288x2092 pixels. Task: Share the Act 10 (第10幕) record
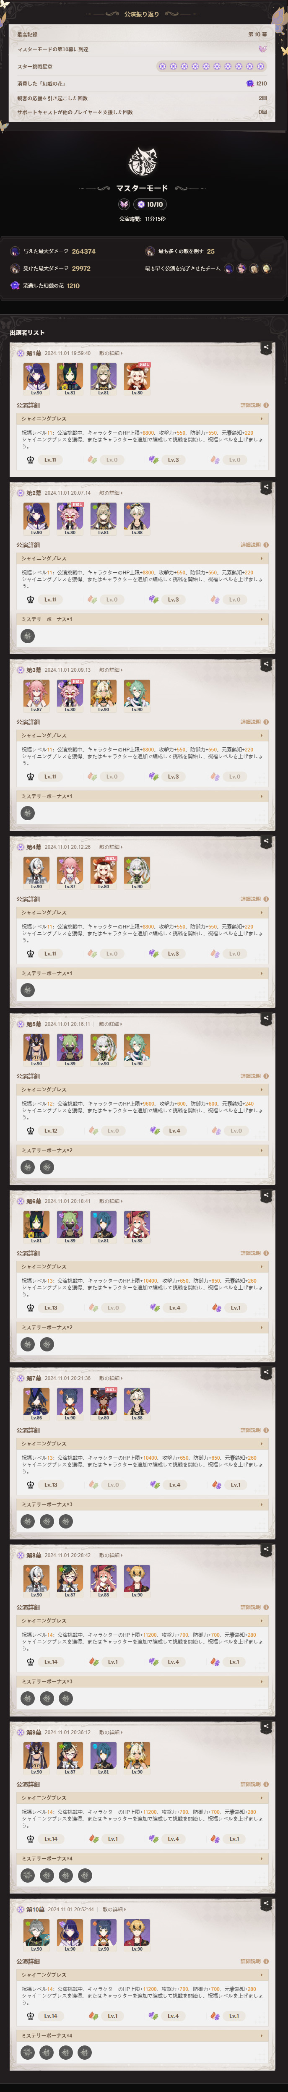266,1904
